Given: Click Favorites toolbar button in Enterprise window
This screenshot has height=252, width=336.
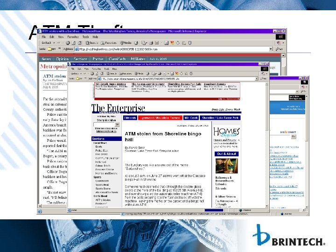Looking at the screenshot, I should click(125, 74).
